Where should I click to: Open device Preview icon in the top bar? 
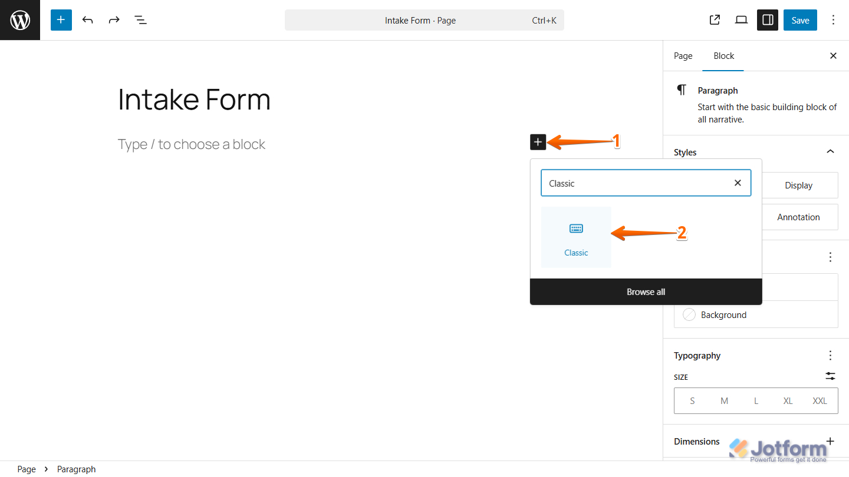[741, 19]
